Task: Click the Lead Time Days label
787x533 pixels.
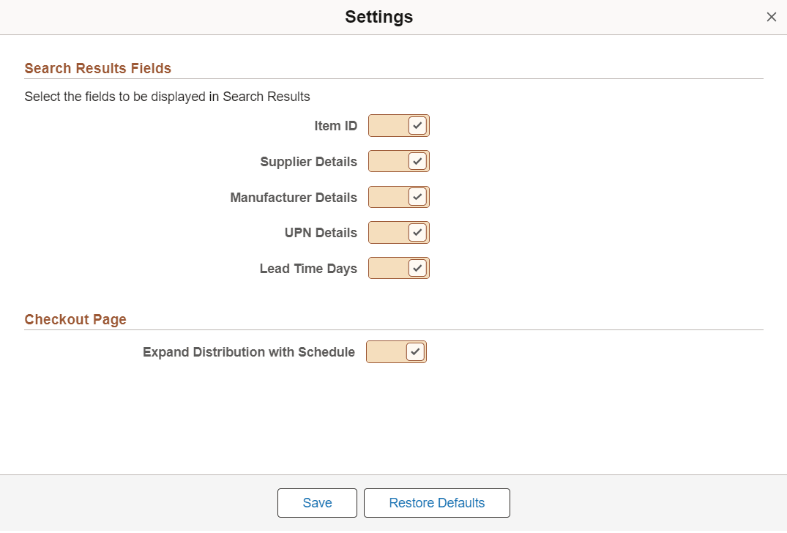Action: tap(308, 268)
